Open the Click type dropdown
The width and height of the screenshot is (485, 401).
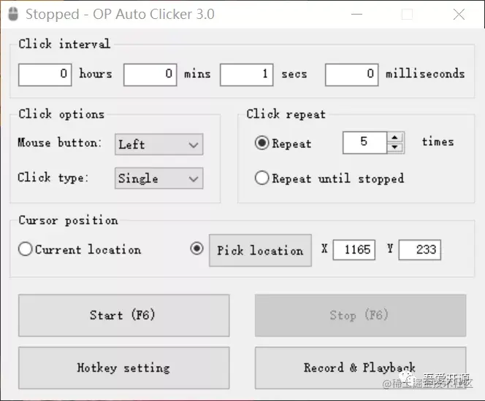pos(159,178)
